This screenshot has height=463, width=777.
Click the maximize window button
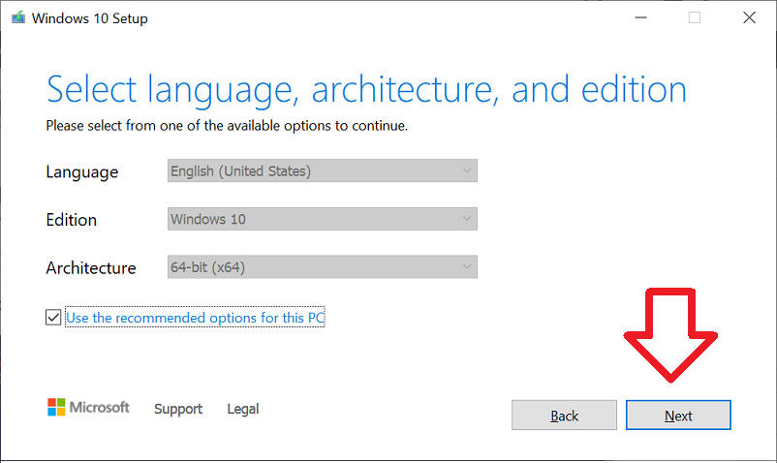[695, 17]
